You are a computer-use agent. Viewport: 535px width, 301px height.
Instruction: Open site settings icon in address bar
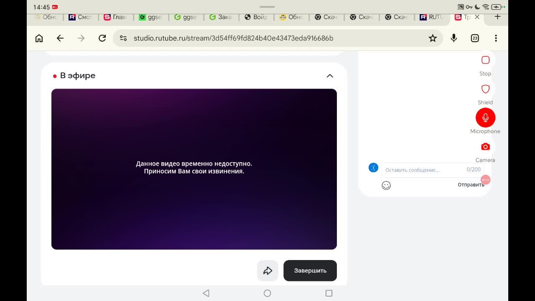coord(123,38)
